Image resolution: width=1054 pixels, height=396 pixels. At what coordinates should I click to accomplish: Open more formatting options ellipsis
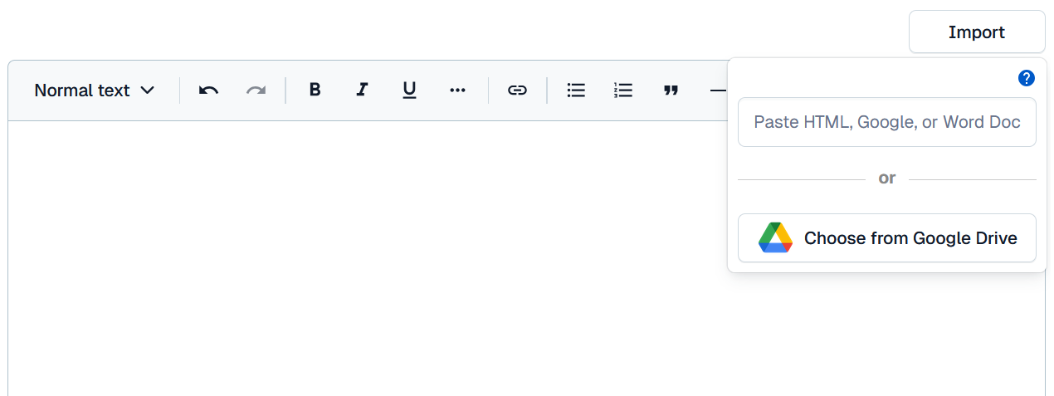click(x=457, y=90)
